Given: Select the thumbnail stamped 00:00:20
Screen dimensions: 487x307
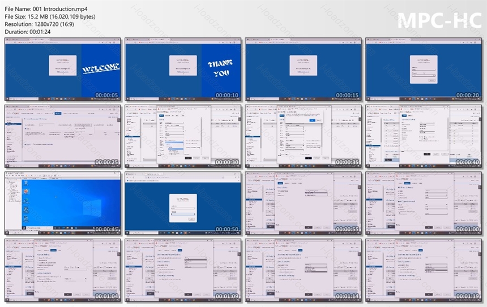Looking at the screenshot, I should click(x=424, y=69).
